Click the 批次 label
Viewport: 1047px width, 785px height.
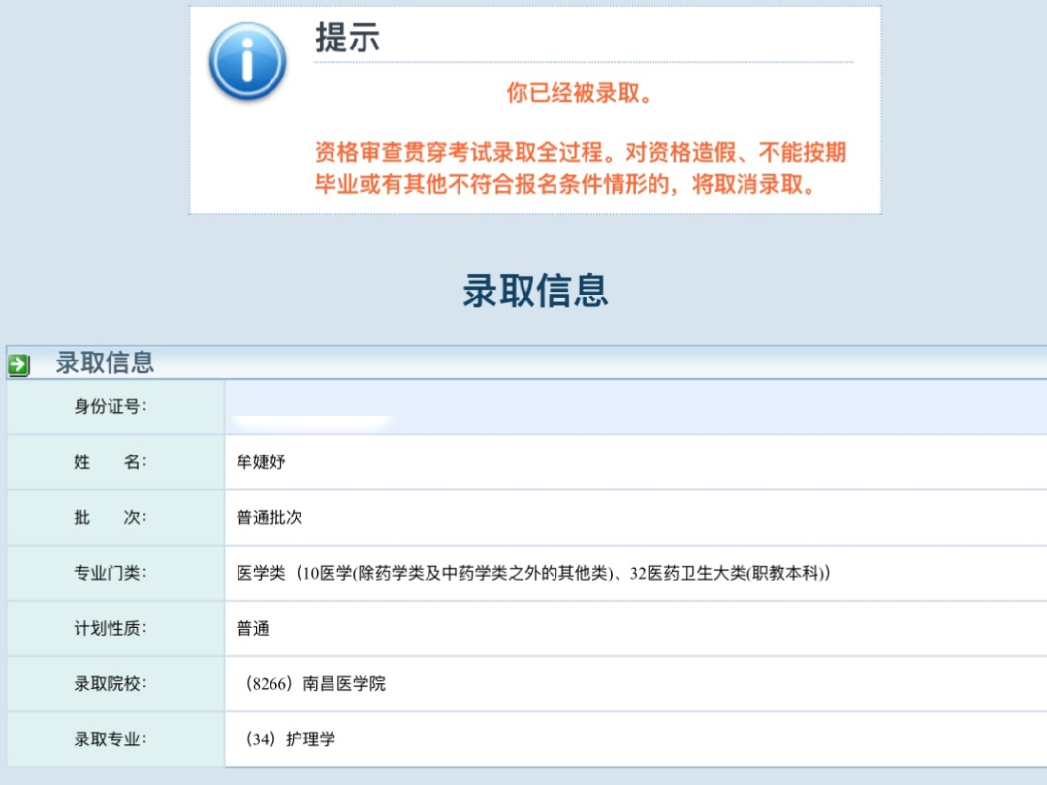(x=111, y=518)
